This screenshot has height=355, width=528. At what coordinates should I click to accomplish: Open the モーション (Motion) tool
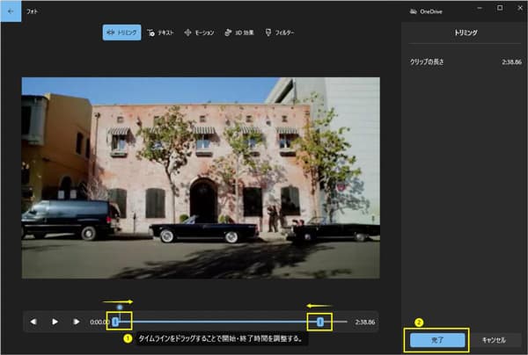199,33
